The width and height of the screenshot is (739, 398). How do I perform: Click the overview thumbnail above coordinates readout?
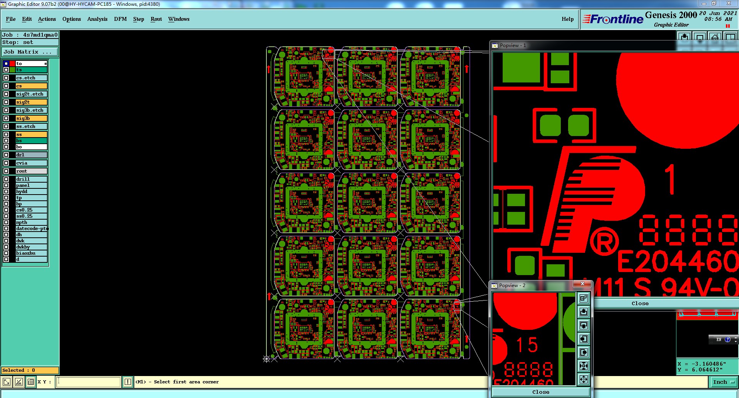coord(707,334)
